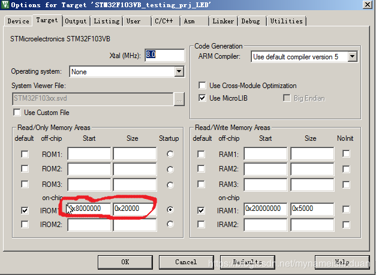
Task: Switch to the Utilities tab
Action: pos(286,21)
